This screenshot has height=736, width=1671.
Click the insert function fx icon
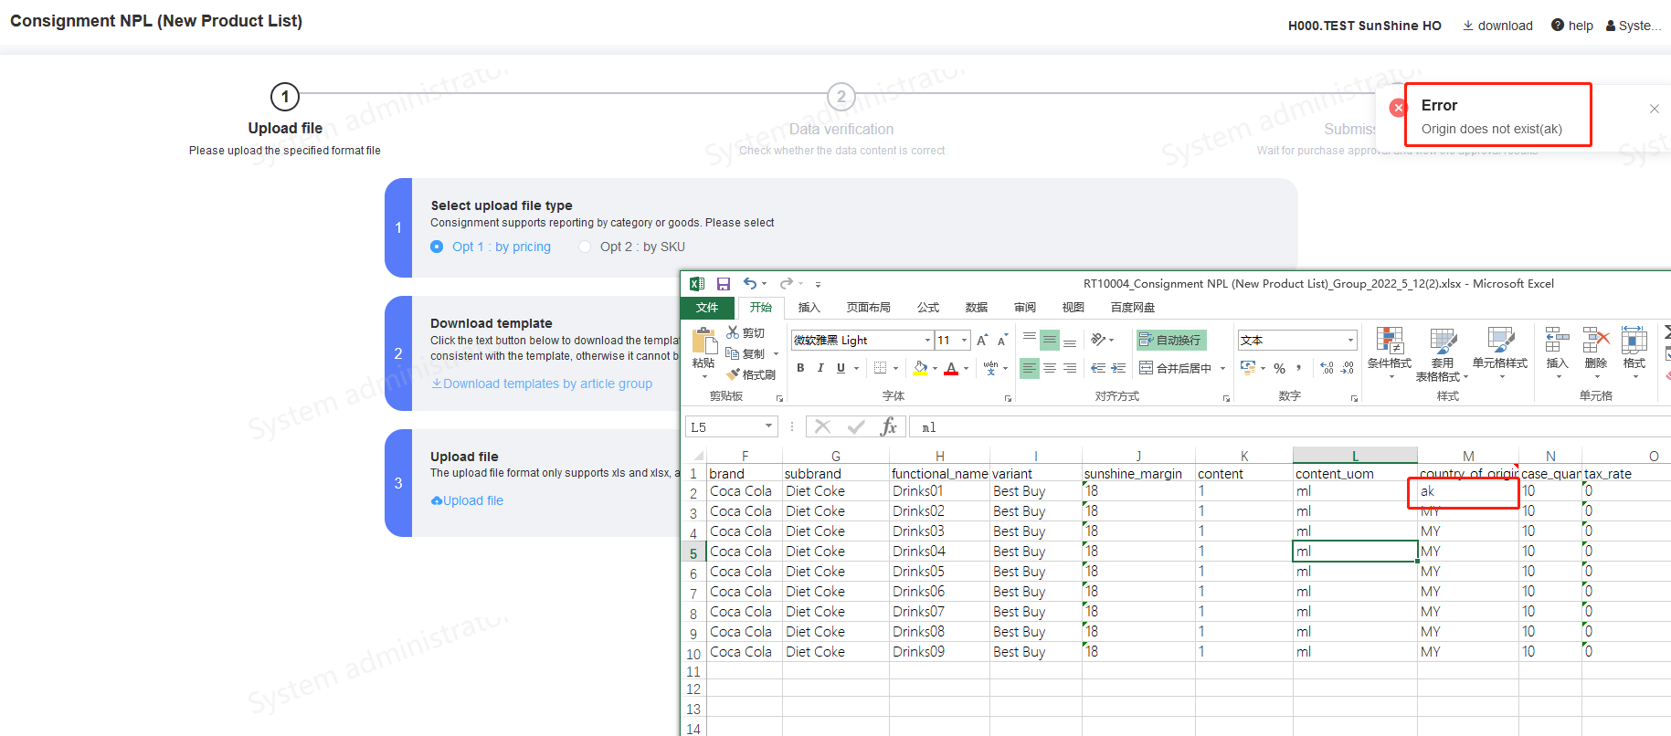coord(888,426)
